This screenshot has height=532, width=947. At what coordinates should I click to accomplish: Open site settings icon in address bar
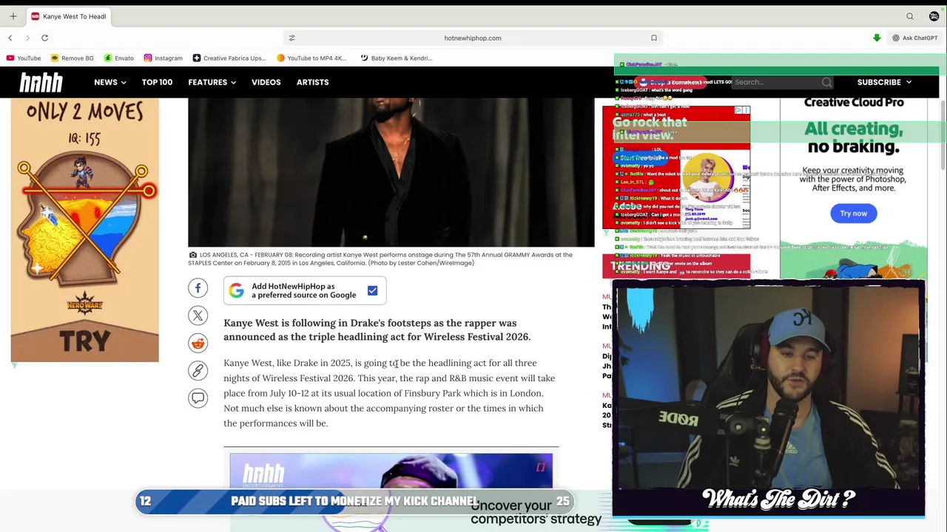pyautogui.click(x=291, y=38)
